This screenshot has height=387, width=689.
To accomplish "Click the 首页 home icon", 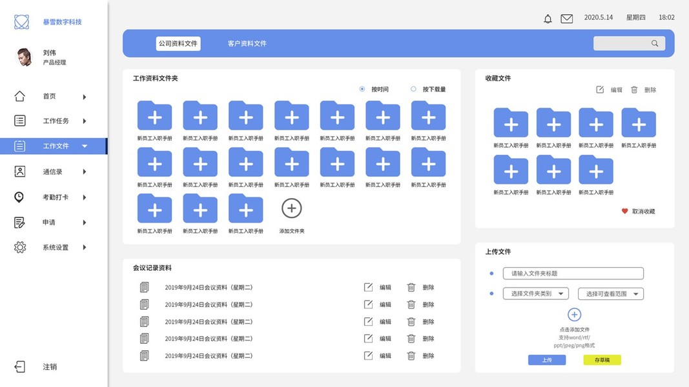I will (x=20, y=96).
